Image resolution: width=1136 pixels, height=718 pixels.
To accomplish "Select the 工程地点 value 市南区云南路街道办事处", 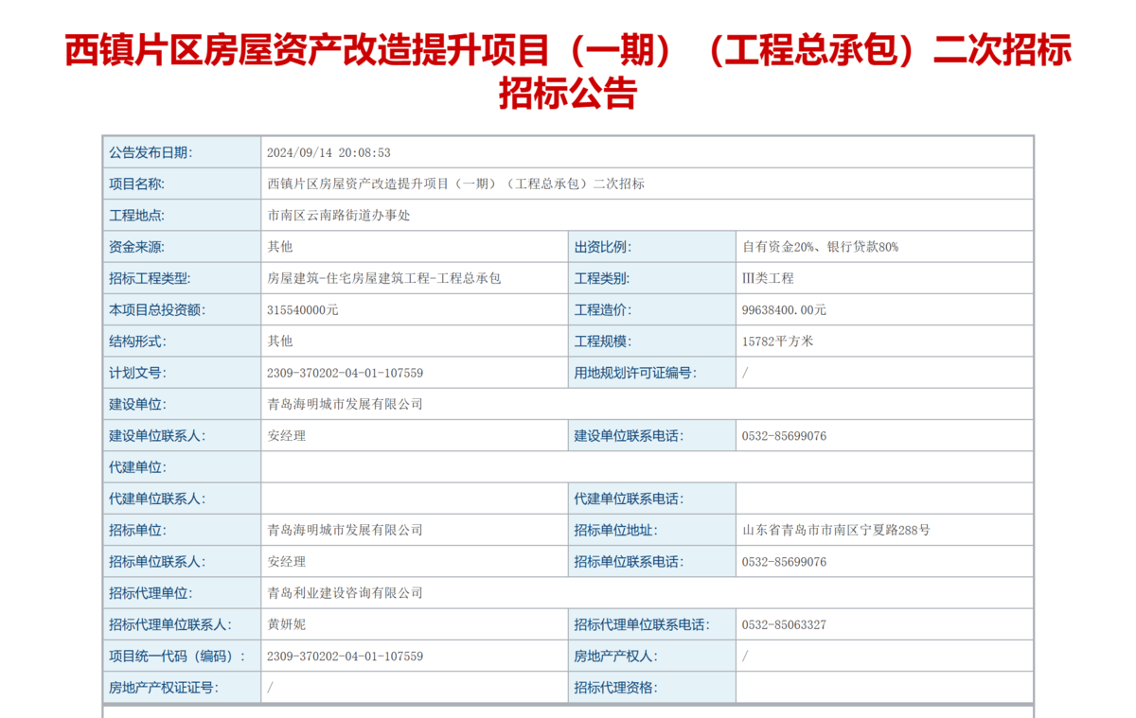I will (x=339, y=216).
